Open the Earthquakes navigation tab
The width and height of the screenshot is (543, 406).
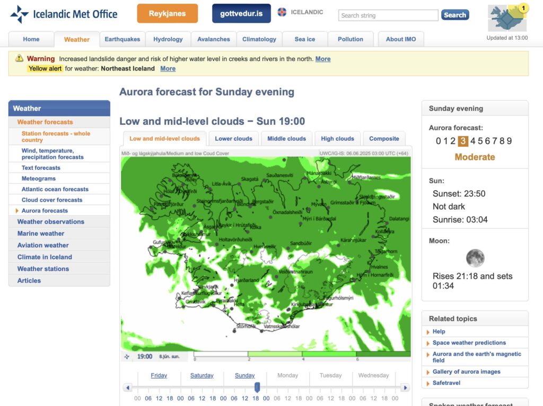coord(122,39)
